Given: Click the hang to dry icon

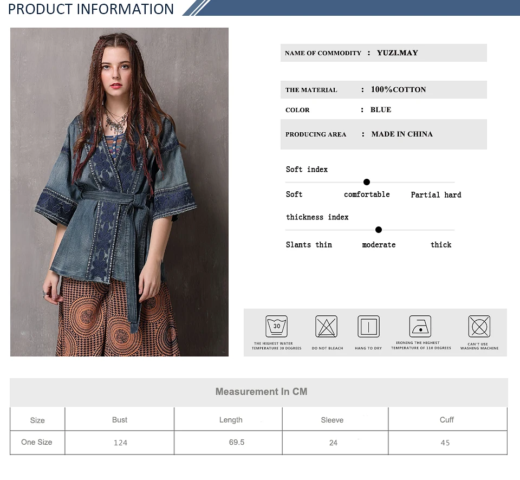Looking at the screenshot, I should click(x=368, y=327).
